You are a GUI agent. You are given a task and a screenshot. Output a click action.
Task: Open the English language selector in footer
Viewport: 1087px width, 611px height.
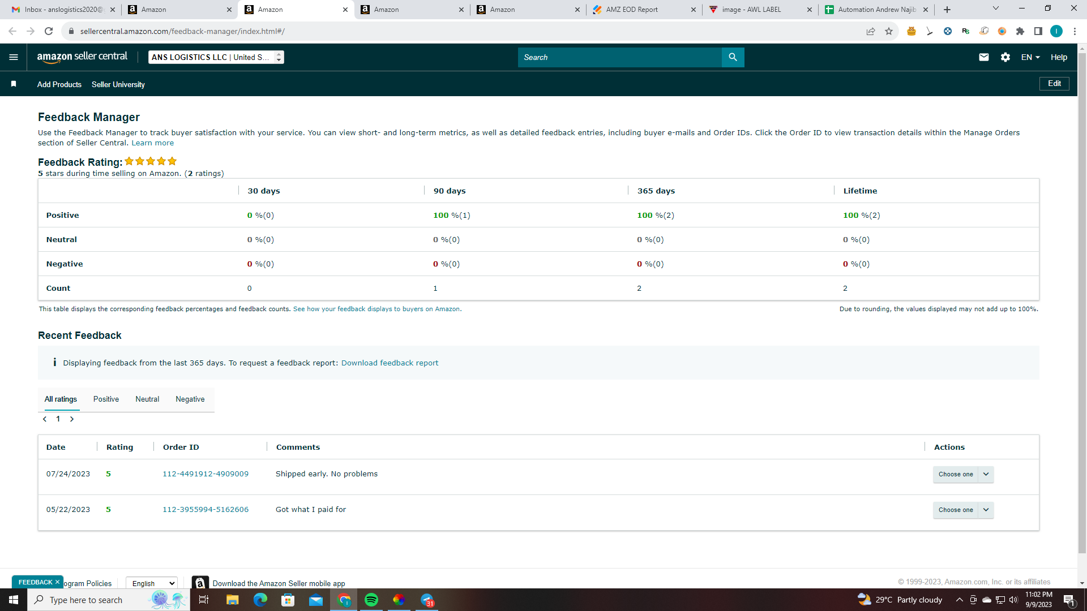152,583
